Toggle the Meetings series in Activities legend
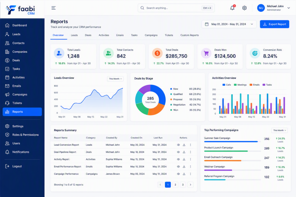Viewport: 296px width, 197px height. pyautogui.click(x=240, y=85)
